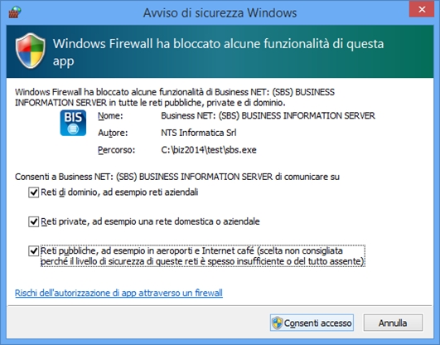Image resolution: width=440 pixels, height=345 pixels.
Task: Allow access with the Consenti accesso button
Action: [312, 323]
